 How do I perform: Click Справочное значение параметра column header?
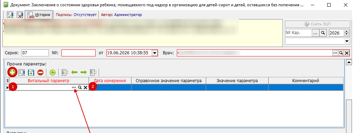click(168, 81)
